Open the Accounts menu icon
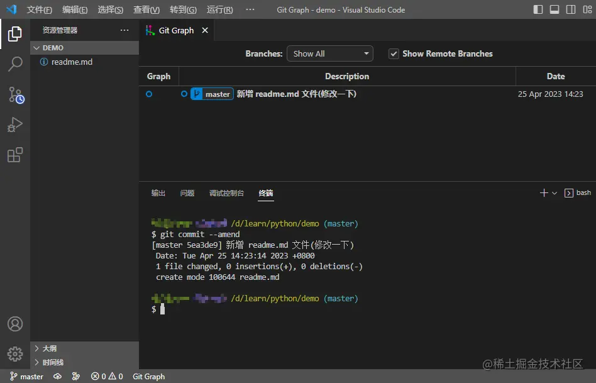The width and height of the screenshot is (596, 383). pyautogui.click(x=15, y=324)
